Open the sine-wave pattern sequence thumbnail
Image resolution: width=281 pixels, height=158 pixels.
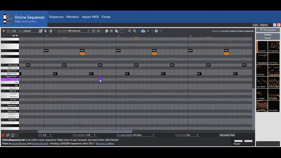[x=274, y=82]
